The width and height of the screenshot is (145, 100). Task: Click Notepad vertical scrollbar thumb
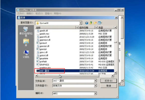(122, 29)
